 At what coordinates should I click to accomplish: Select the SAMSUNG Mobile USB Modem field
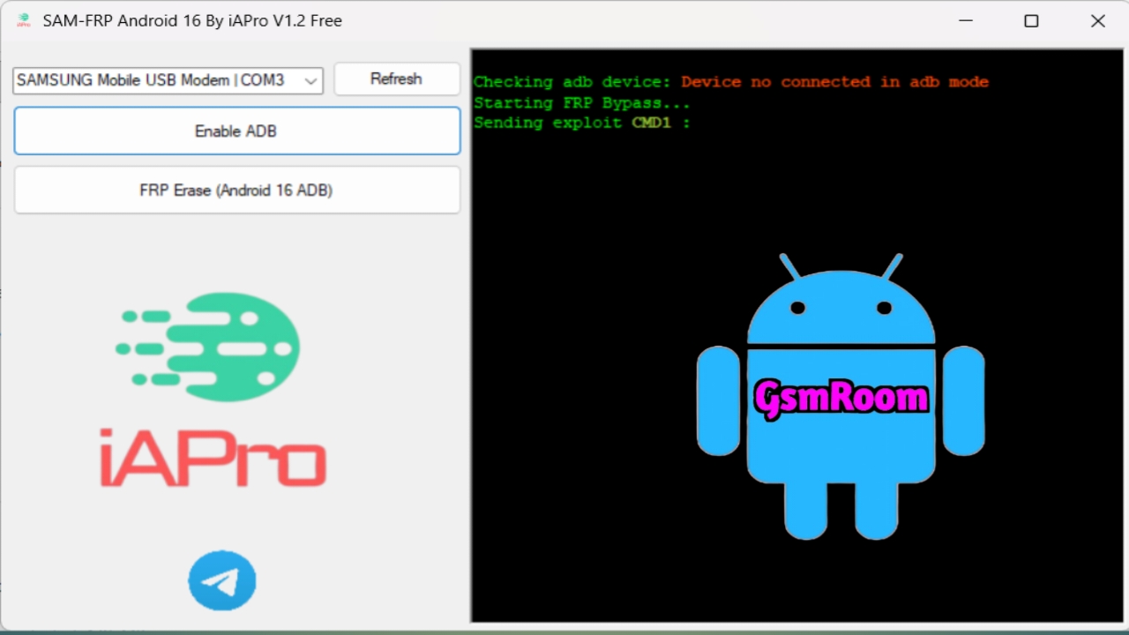[x=152, y=80]
